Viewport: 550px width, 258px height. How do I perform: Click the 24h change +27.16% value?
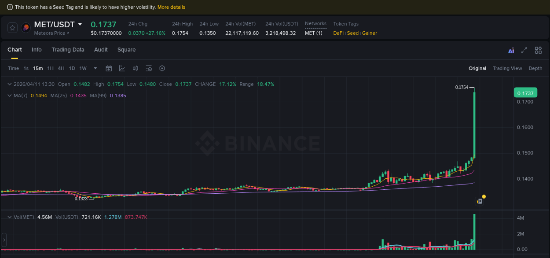pyautogui.click(x=155, y=33)
